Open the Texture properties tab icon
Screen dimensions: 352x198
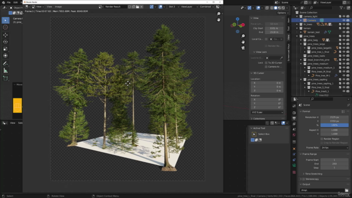[294, 172]
